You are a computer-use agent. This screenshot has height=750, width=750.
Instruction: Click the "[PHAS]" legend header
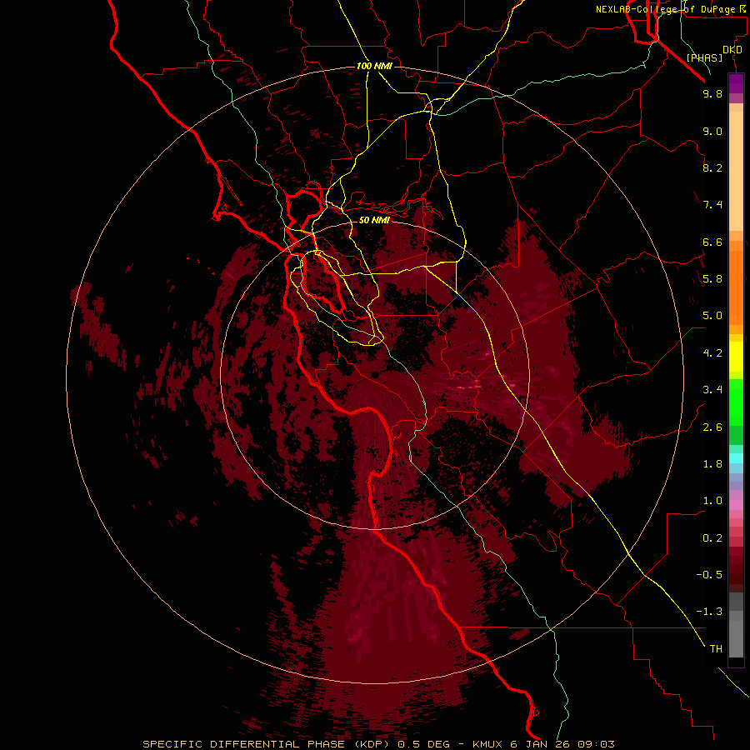pos(704,57)
